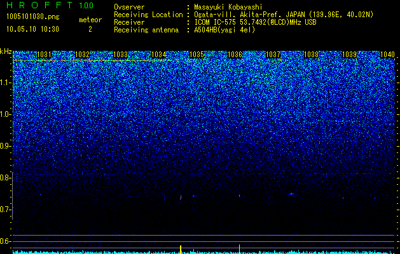
Task: Click the 1036 time marker
Action: tap(235, 55)
